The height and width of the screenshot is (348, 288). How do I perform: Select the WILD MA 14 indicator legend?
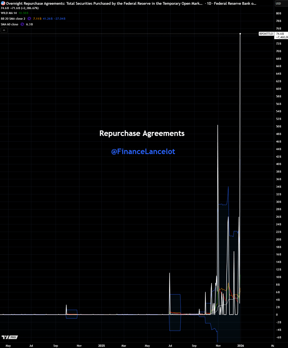(x=9, y=13)
